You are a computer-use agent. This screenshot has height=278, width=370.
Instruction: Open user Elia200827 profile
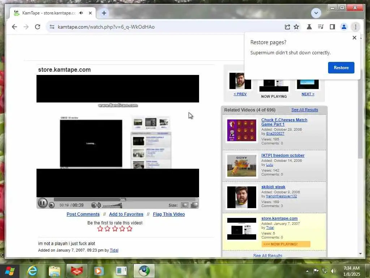(275, 134)
